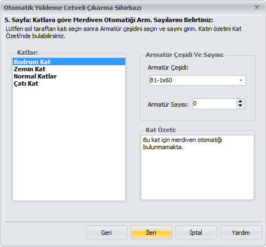Select Bodrum Kat in the Katlar list
The width and height of the screenshot is (266, 247).
pos(69,62)
